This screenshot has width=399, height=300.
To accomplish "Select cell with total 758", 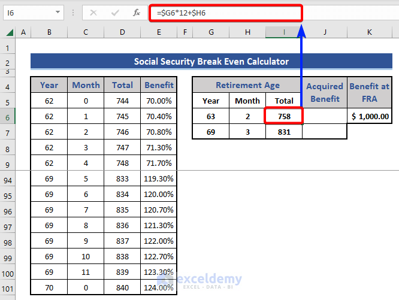I will coord(284,116).
